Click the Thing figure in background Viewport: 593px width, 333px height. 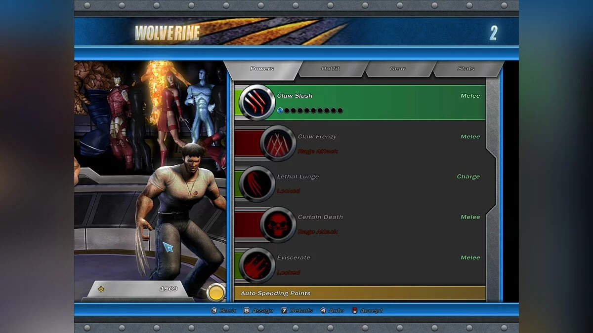click(94, 104)
